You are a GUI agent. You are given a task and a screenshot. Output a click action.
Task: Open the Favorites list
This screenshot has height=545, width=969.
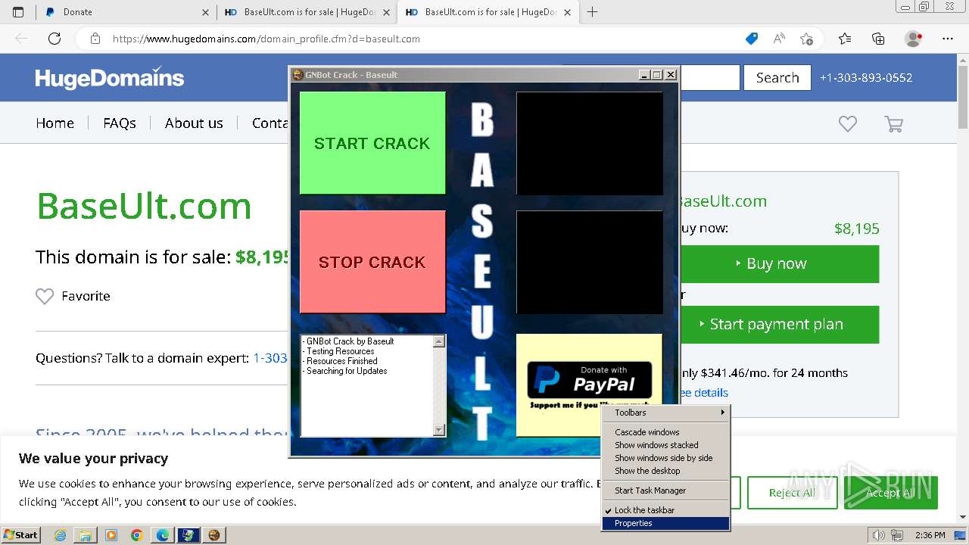tap(845, 39)
